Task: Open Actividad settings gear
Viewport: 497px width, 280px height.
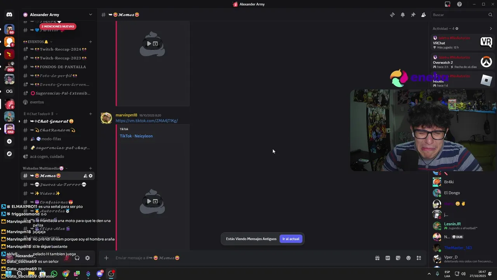Action: [x=457, y=29]
